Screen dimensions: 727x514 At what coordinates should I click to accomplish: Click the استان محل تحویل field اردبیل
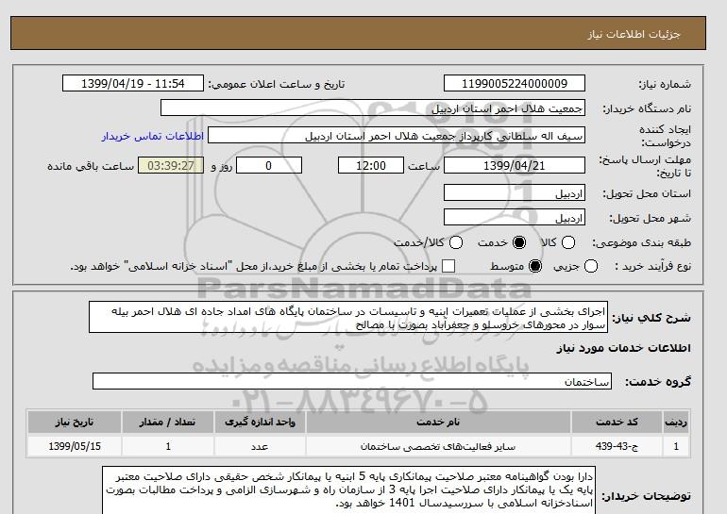point(515,192)
